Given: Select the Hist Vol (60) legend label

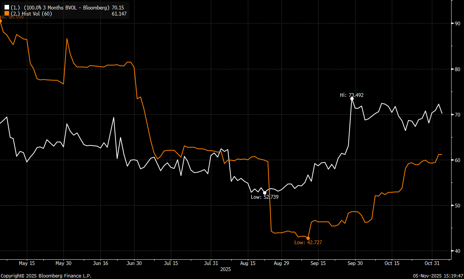Looking at the screenshot, I should pos(31,14).
